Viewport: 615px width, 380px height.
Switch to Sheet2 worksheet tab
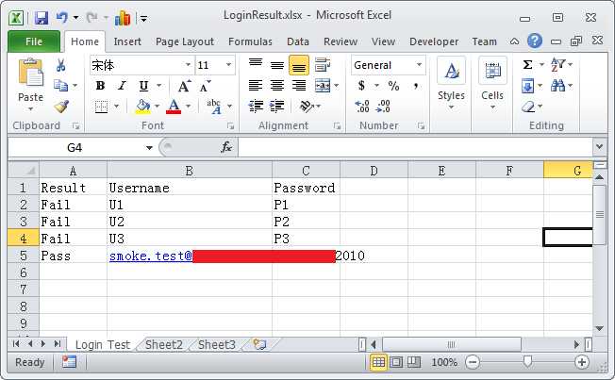[164, 345]
